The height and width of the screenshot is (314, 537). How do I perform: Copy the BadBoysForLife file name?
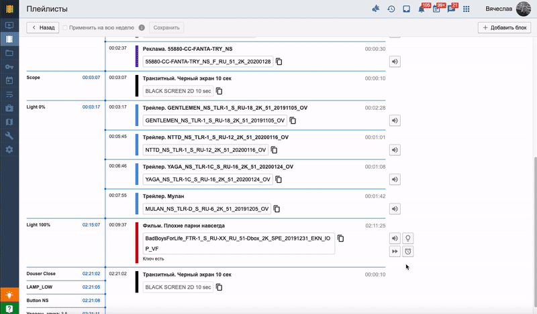(x=340, y=238)
